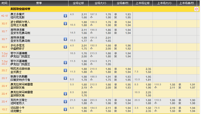Select 1.71 over odds at 214.5 total
Image resolution: width=201 pixels, height=114 pixels.
[x=108, y=61]
